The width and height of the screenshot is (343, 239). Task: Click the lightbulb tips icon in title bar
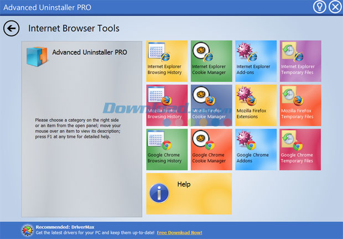coord(320,7)
